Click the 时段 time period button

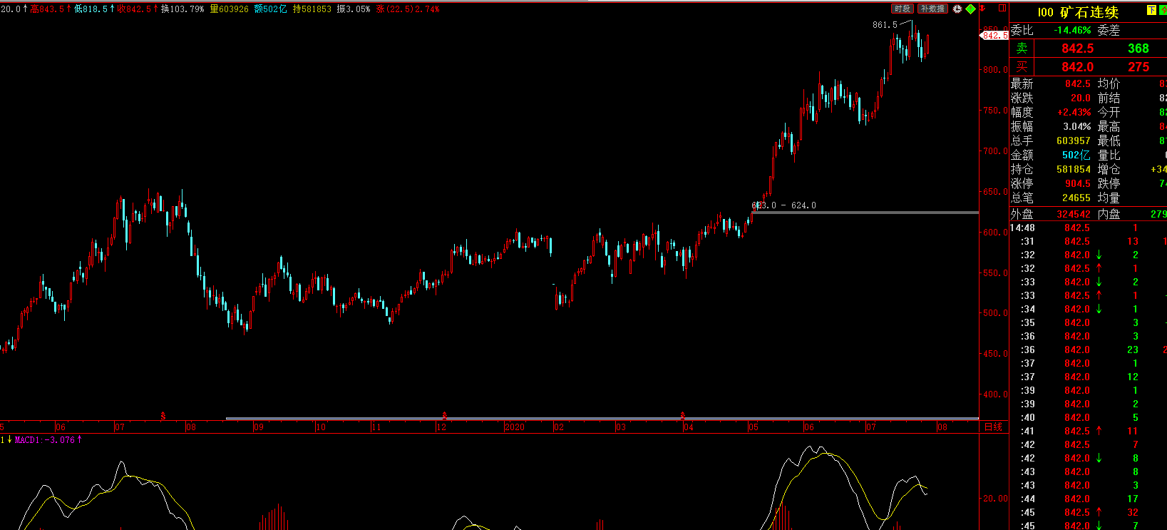tap(903, 9)
